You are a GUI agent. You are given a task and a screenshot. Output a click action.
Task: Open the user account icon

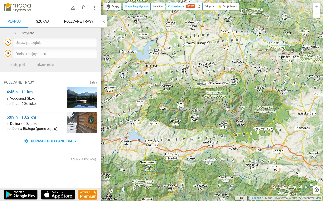(73, 8)
